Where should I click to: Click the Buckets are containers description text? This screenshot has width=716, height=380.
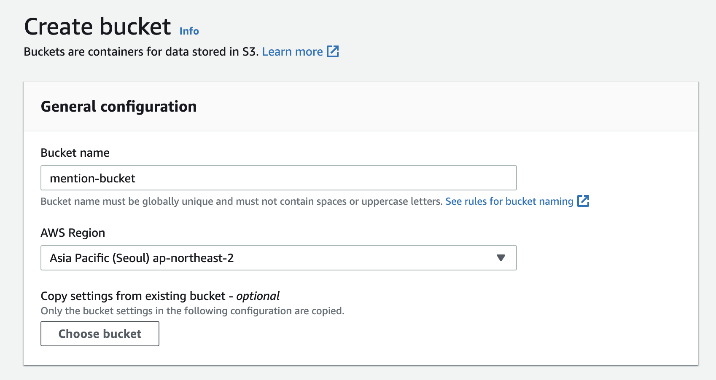[x=141, y=51]
